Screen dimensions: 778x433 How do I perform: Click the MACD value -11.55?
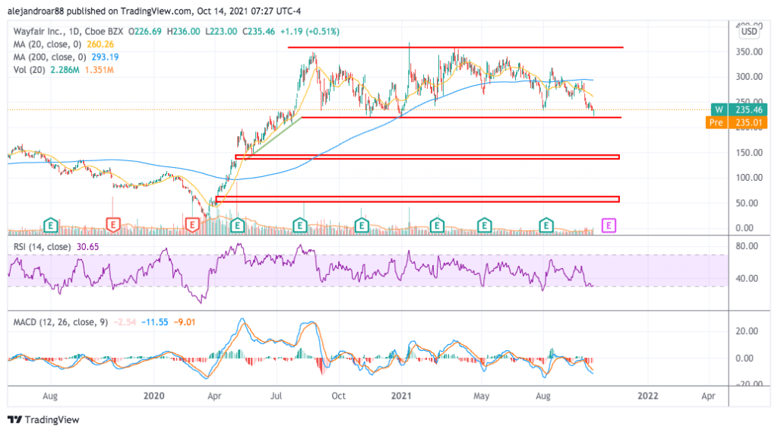click(x=155, y=322)
